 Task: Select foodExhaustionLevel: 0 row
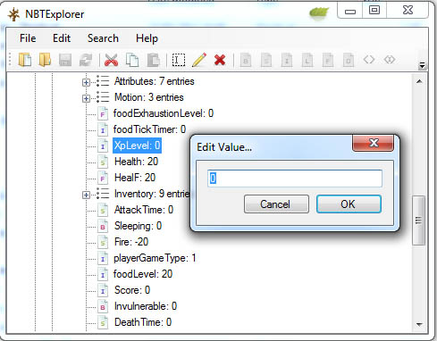click(x=164, y=113)
